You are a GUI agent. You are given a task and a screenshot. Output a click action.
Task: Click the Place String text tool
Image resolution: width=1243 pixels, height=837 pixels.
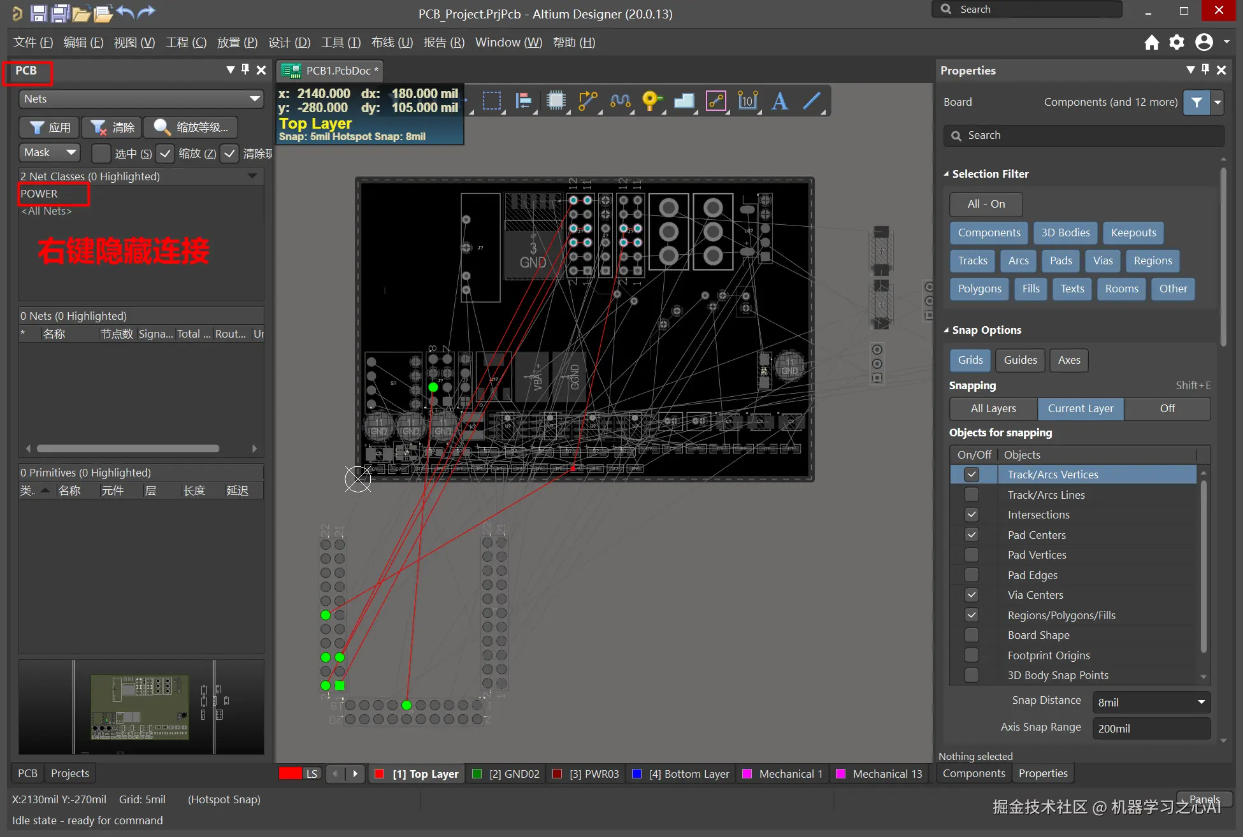(x=779, y=101)
